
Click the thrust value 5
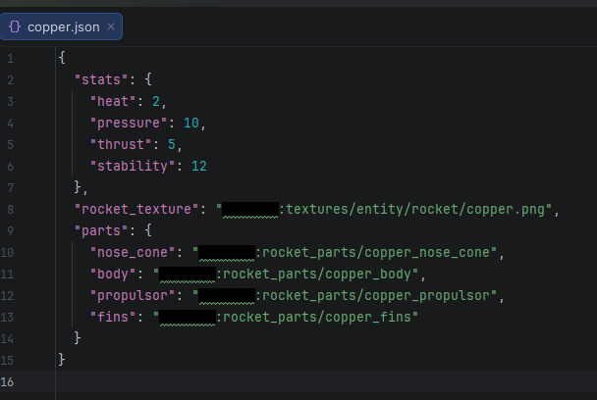(x=171, y=144)
